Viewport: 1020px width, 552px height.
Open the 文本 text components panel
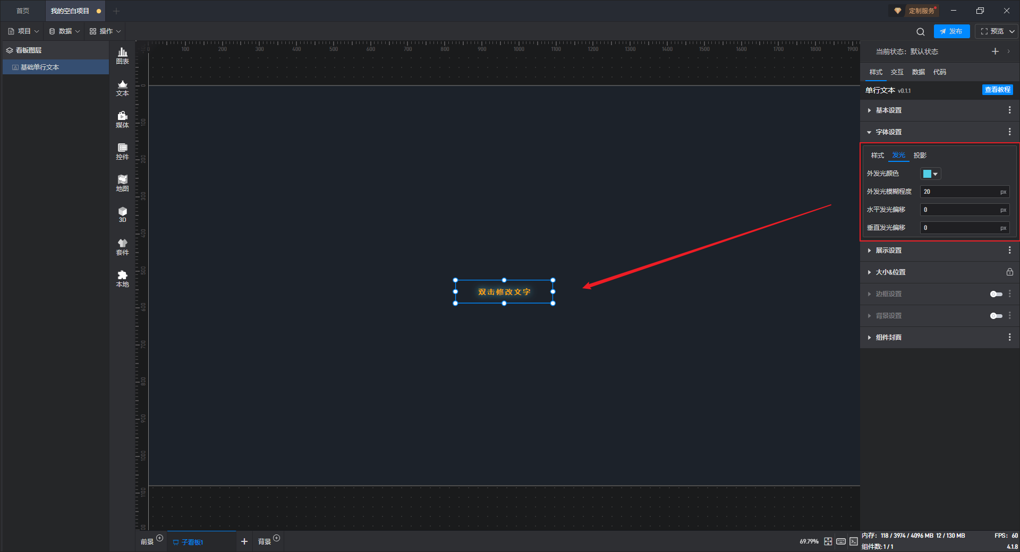point(122,88)
